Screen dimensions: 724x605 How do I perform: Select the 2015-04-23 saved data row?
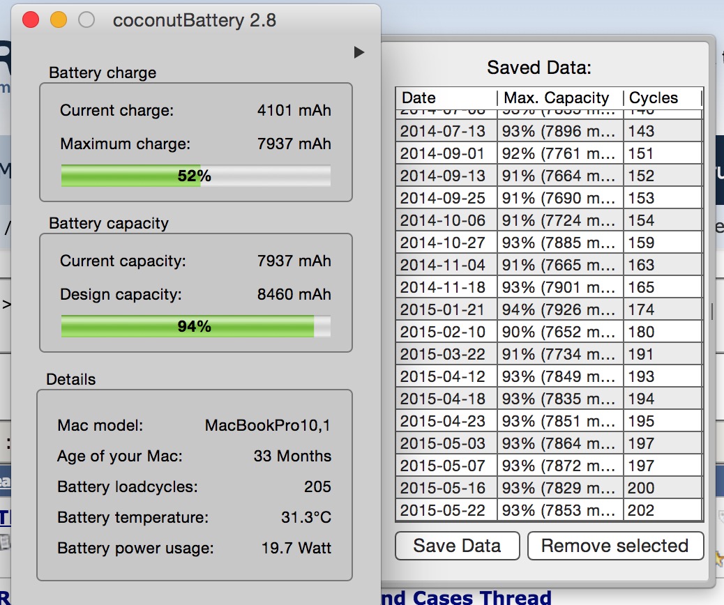549,421
